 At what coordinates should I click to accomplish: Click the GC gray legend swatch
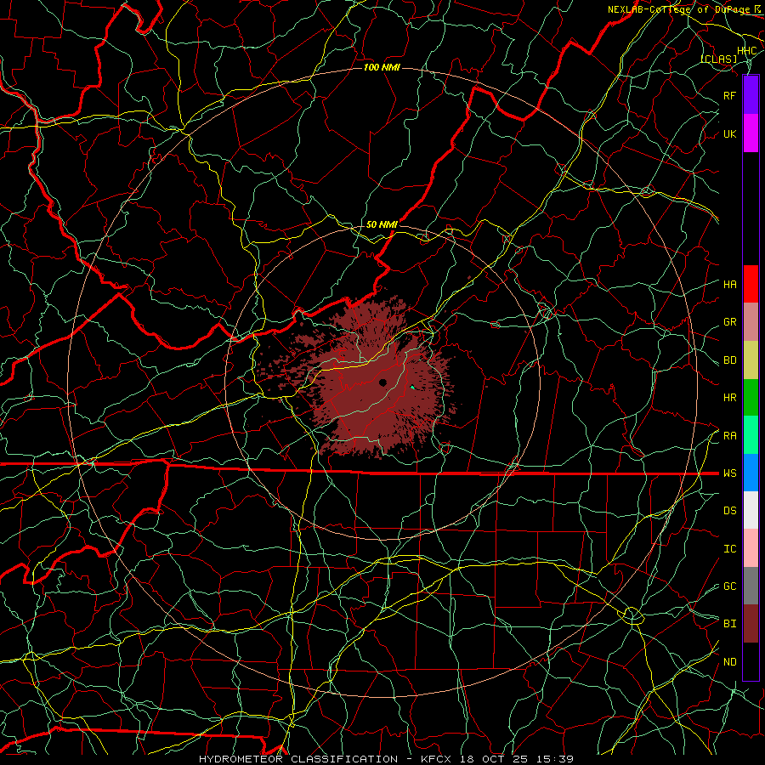pos(751,586)
